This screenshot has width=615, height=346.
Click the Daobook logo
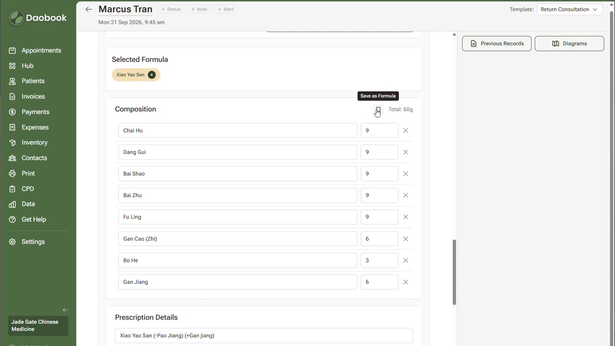(x=38, y=18)
